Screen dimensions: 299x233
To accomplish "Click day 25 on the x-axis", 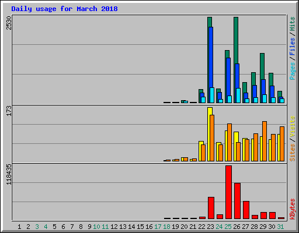I will pos(228,227).
